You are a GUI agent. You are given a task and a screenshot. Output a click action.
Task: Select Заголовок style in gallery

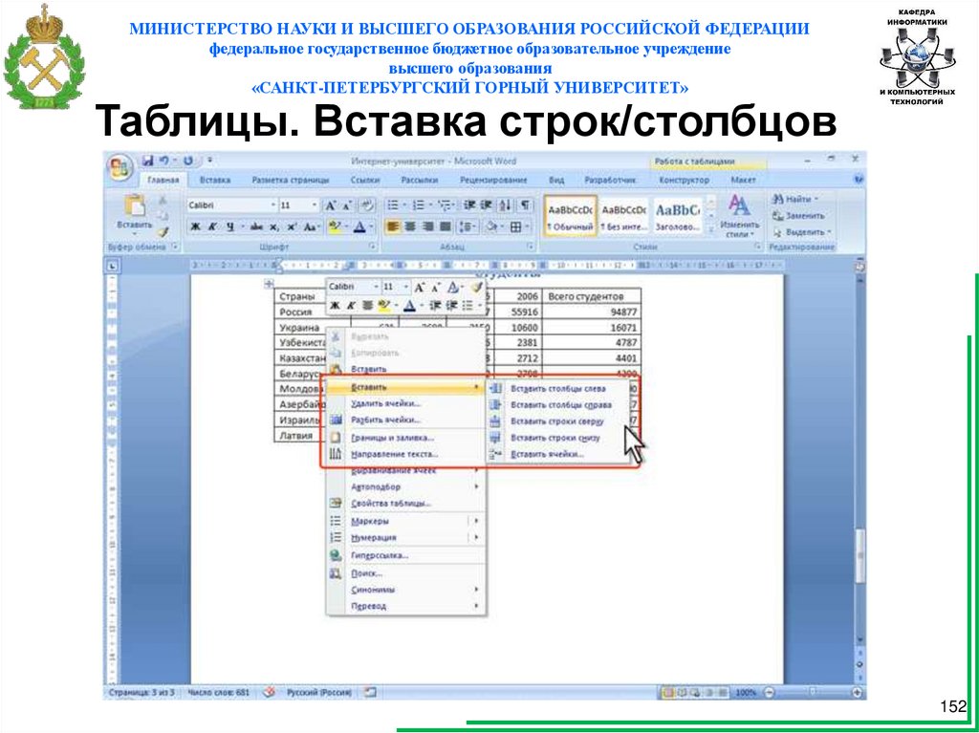pos(677,215)
